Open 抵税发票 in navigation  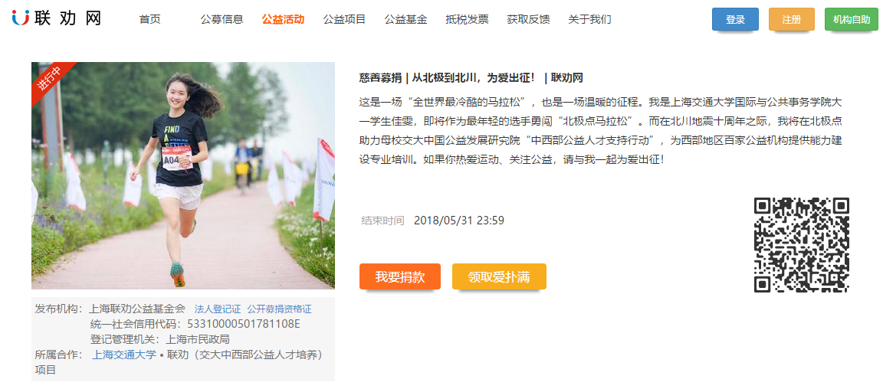coord(467,19)
